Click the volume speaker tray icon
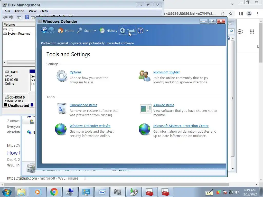 [237, 192]
